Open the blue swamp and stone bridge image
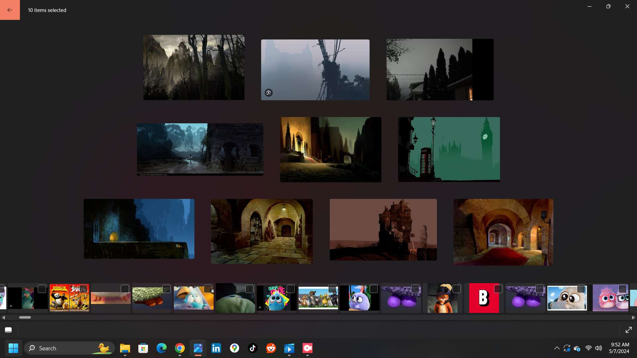Viewport: 637px width, 358px height. pos(200,149)
